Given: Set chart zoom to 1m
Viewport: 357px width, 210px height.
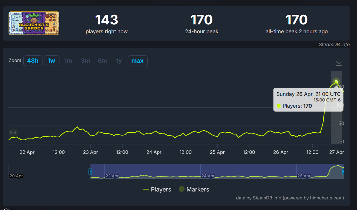Looking at the screenshot, I should tap(68, 61).
